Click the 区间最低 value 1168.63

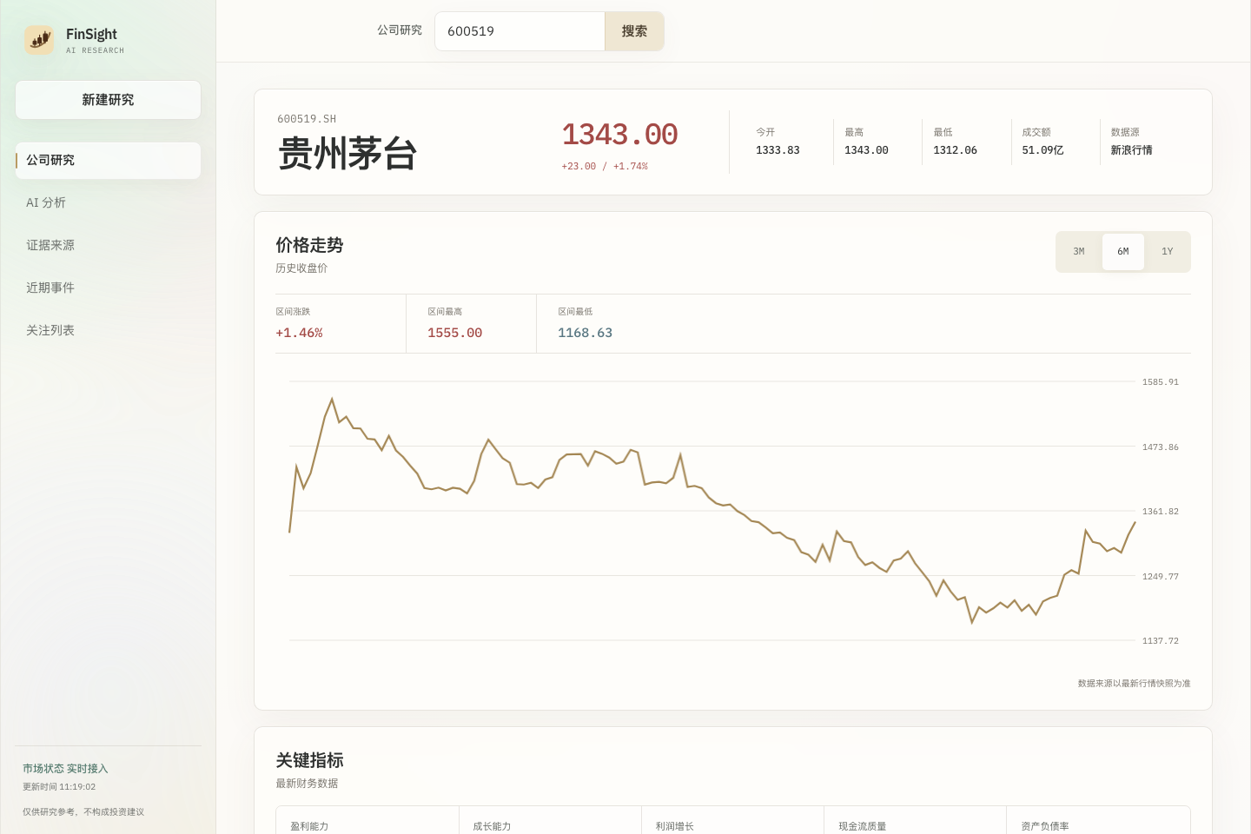click(x=585, y=333)
